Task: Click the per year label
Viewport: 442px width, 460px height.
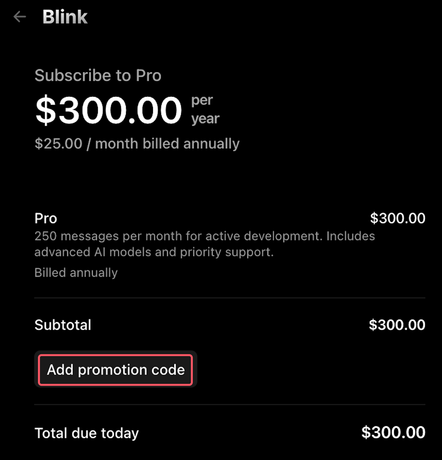Action: click(204, 109)
